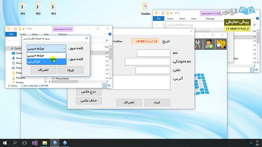Click the search folder icon in the toolbar
The width and height of the screenshot is (262, 147).
tap(221, 44)
